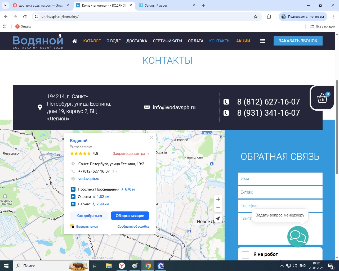Open the hamburger list menu icon
Image resolution: width=339 pixels, height=271 pixels.
coord(262,41)
